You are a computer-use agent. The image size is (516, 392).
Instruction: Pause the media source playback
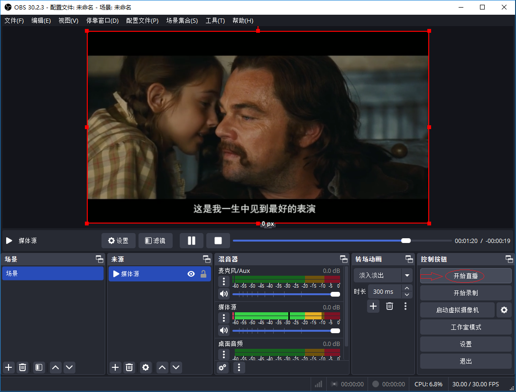(191, 241)
